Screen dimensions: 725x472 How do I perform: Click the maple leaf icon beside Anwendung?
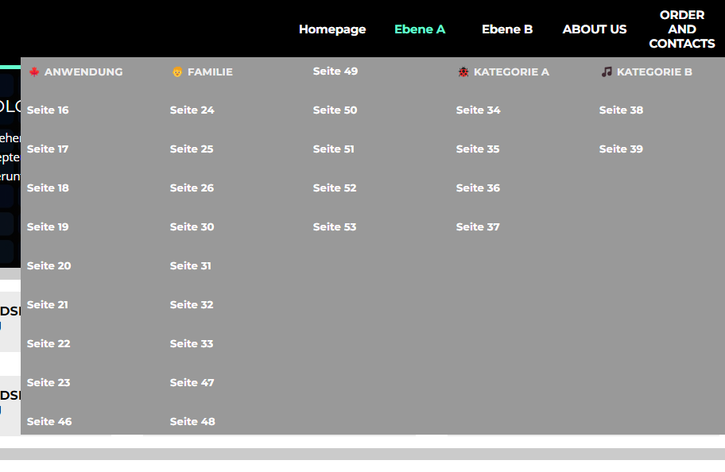(34, 72)
